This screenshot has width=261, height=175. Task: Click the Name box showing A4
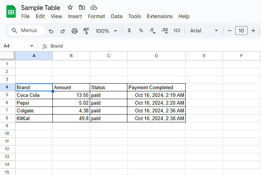click(x=16, y=46)
